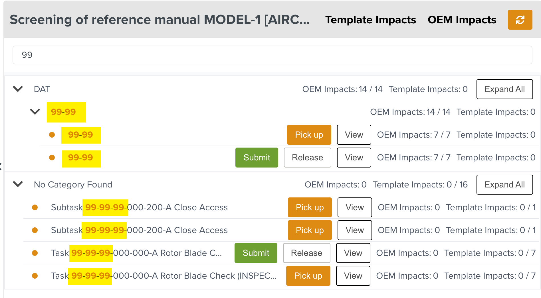The width and height of the screenshot is (541, 298).
Task: Collapse the No Category Found section
Action: click(18, 184)
